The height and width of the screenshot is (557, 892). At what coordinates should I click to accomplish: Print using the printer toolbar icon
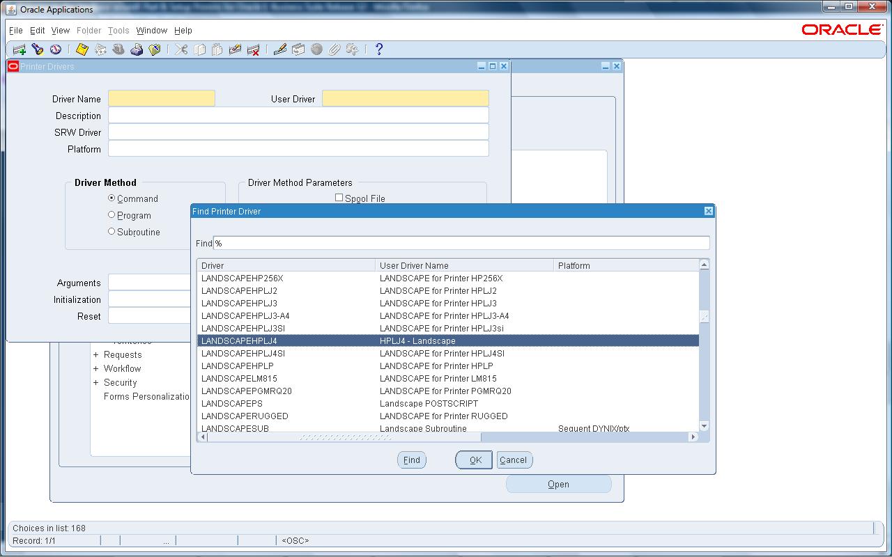[137, 49]
